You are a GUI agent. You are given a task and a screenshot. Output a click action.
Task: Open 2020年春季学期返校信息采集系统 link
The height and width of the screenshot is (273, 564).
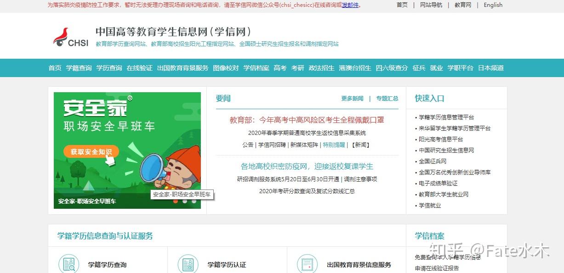pos(307,133)
